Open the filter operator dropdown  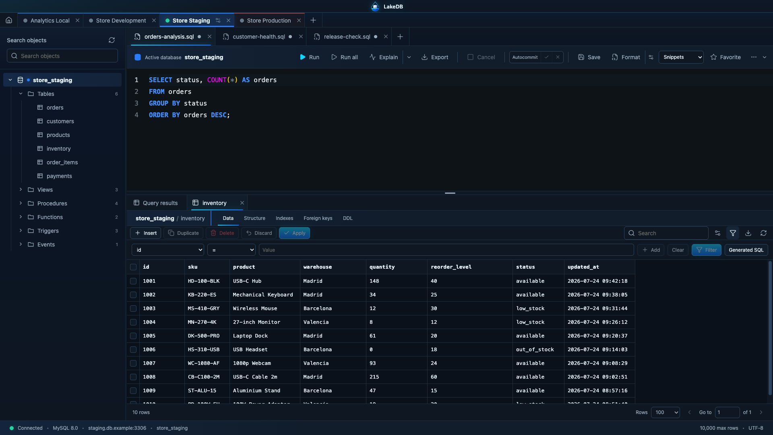click(x=231, y=250)
